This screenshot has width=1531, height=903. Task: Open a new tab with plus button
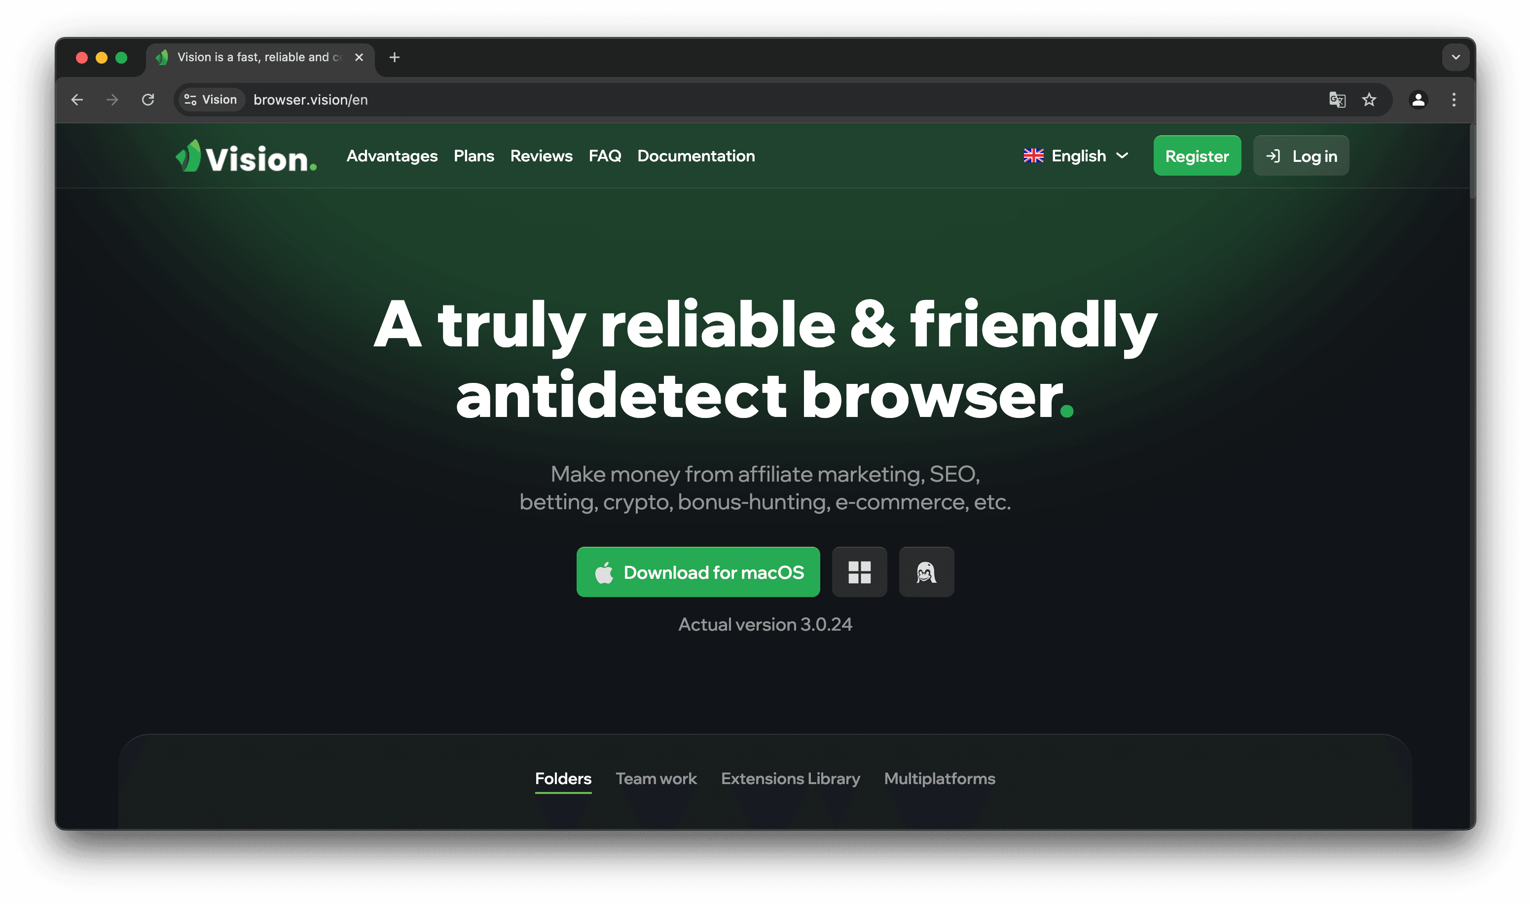click(394, 57)
